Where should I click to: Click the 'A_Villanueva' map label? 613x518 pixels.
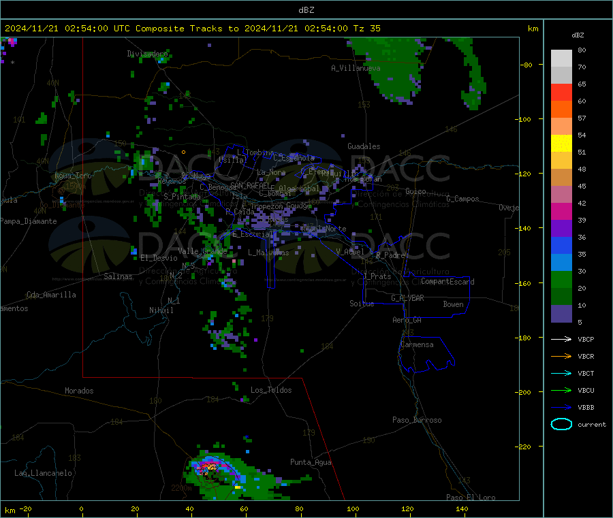(x=356, y=68)
